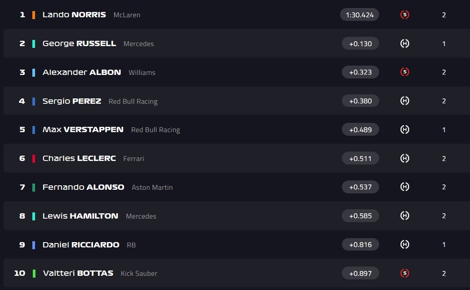Open Lando Norris driver name link
The image size is (470, 290).
[x=74, y=15]
